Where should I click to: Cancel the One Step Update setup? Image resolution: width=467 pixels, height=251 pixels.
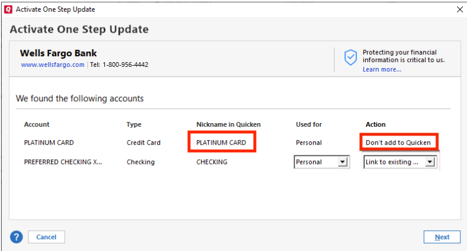tap(46, 237)
